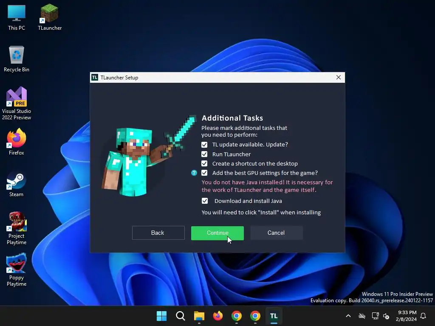Select Visual Studio 2022 Preview shortcut
The image size is (435, 326).
pos(17,103)
